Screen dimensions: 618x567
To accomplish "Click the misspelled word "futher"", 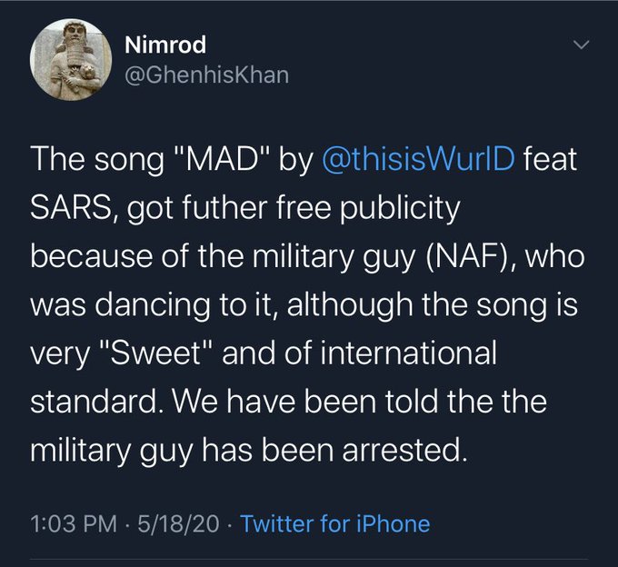I will pos(244,209).
